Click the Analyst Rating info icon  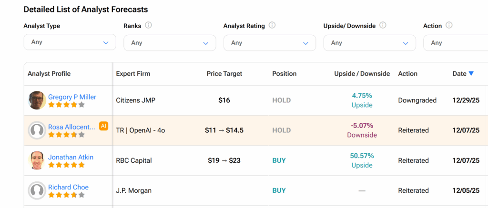(272, 26)
